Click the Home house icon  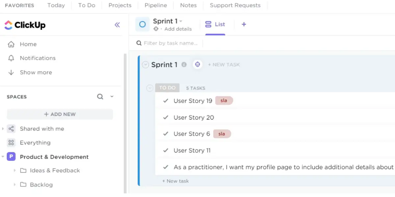click(x=11, y=44)
